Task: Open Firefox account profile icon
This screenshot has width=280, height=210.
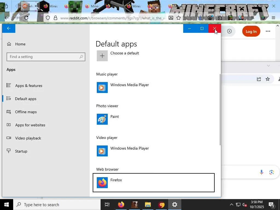Action: (x=210, y=18)
